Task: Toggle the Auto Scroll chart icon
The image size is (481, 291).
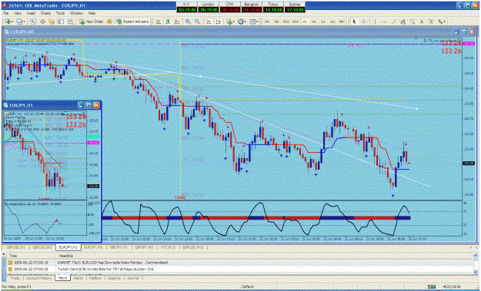Action: [209, 21]
